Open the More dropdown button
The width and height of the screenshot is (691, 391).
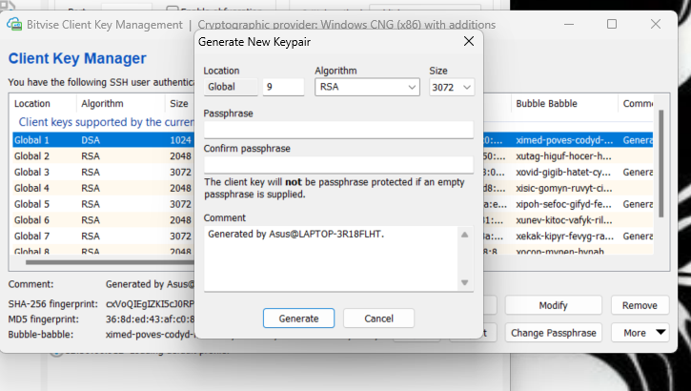pos(640,333)
